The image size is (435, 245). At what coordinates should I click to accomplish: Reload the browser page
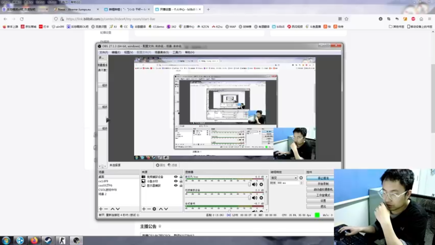pos(22,19)
